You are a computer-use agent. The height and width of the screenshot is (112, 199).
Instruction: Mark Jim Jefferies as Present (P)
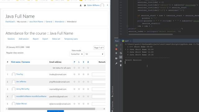74,82
